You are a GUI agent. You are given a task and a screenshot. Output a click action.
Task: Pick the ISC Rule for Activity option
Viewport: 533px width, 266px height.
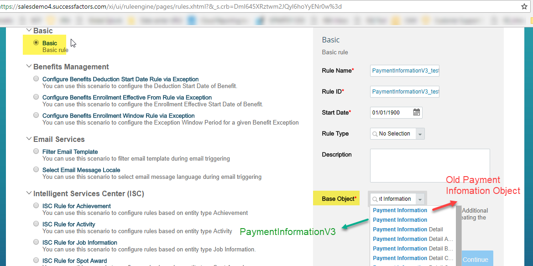[36, 224]
